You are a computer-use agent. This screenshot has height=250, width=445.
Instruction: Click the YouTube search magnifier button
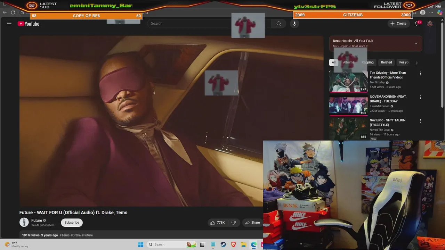pyautogui.click(x=278, y=24)
